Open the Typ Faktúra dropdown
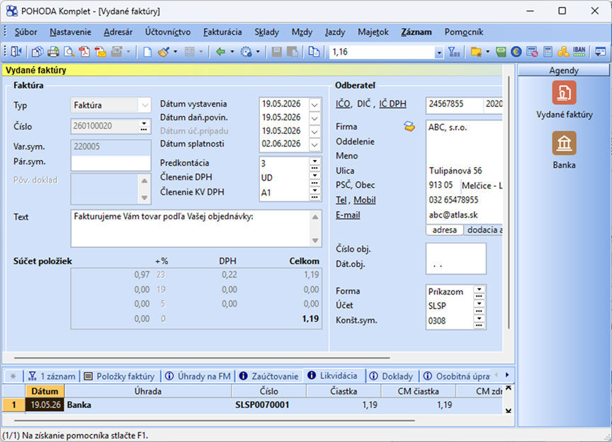Image resolution: width=612 pixels, height=442 pixels. pos(144,105)
